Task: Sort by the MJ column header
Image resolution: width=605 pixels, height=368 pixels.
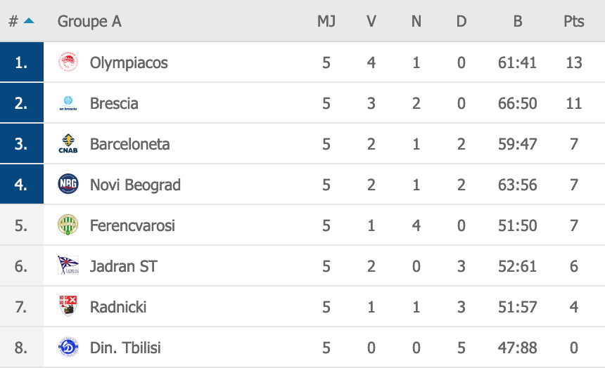Action: tap(326, 21)
